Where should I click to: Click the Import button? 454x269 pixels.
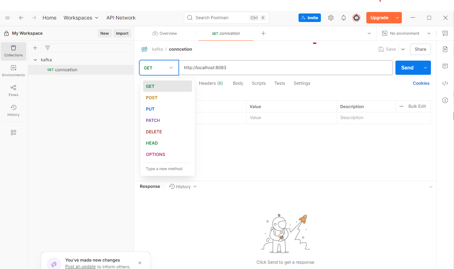(122, 33)
